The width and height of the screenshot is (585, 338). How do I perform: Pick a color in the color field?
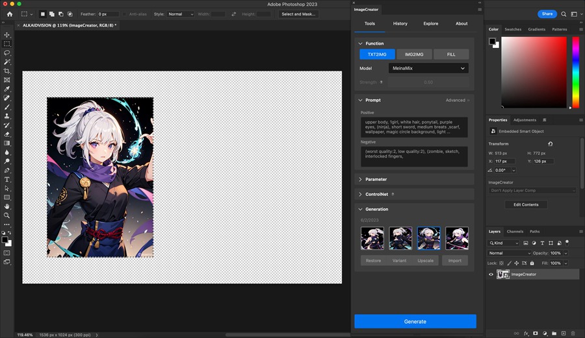tap(534, 73)
